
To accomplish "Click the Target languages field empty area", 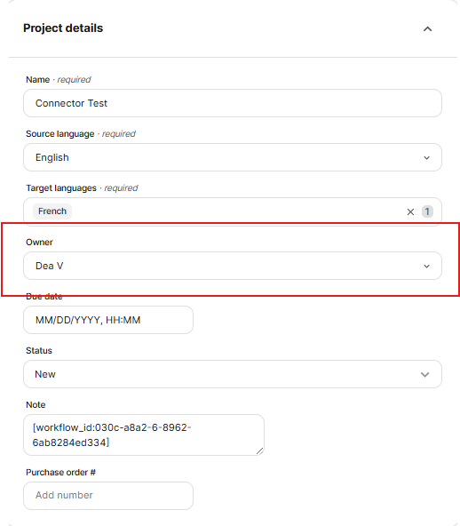I will tap(234, 211).
